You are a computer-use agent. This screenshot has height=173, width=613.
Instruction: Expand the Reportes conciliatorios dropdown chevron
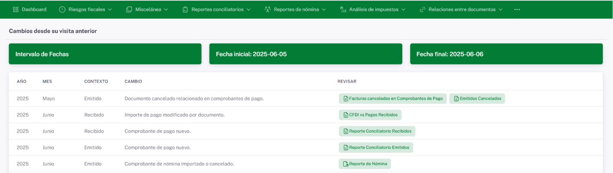249,9
